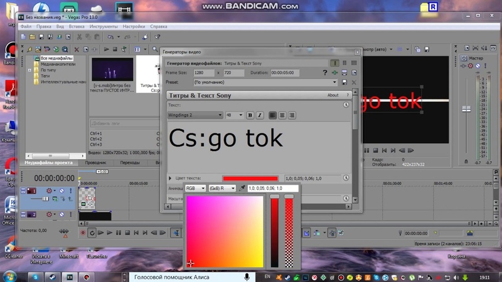502x282 pixels.
Task: Switch to the Переходы tab
Action: (130, 162)
